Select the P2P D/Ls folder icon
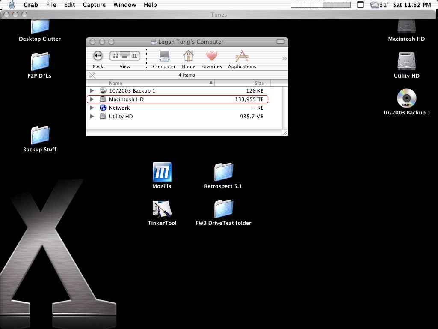The width and height of the screenshot is (438, 329). (40, 62)
